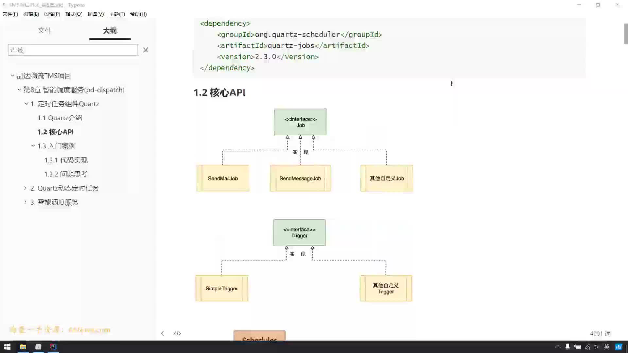Show hidden system tray icons
The height and width of the screenshot is (353, 628).
[x=558, y=347]
